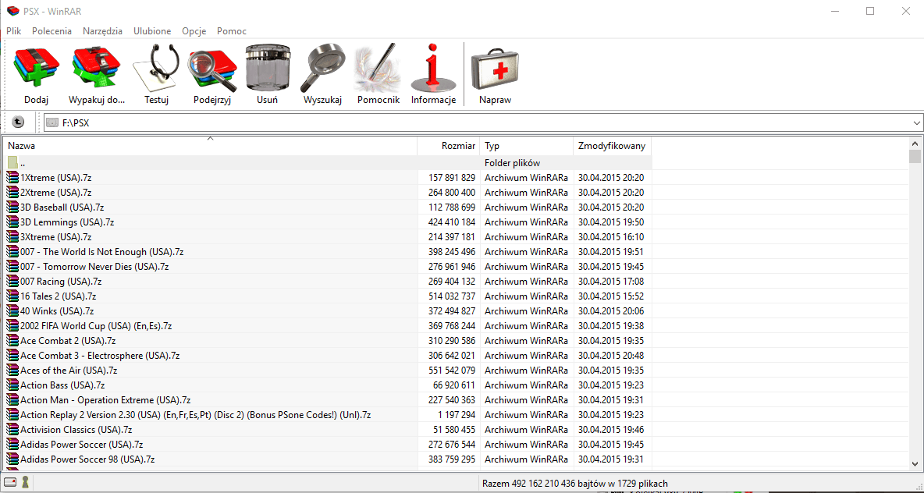Image resolution: width=924 pixels, height=493 pixels.
Task: Sort files by Nazwa column header
Action: pos(211,146)
